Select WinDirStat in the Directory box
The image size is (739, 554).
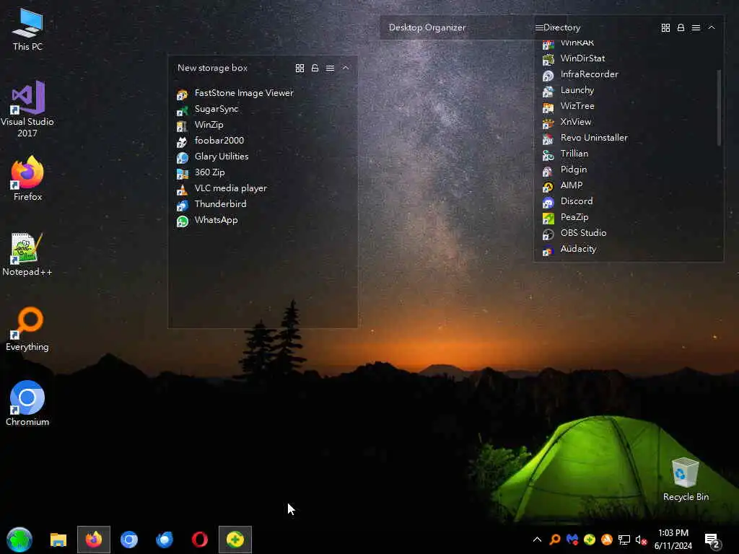point(574,59)
